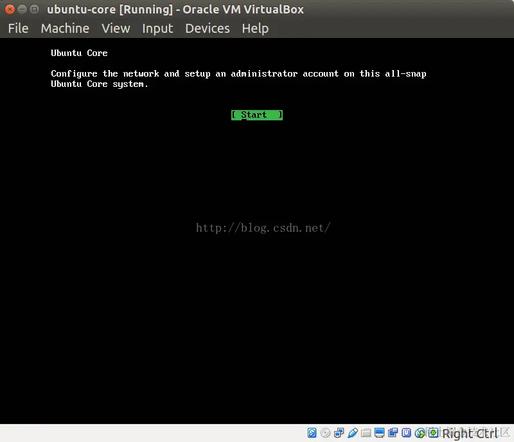Select the green Start button
Screen dimensions: 514x442
click(x=256, y=115)
